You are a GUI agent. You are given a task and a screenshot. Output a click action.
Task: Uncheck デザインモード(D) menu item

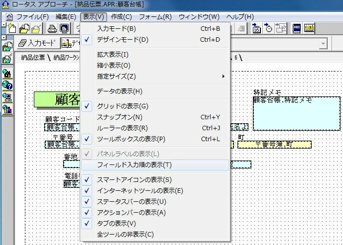point(155,40)
